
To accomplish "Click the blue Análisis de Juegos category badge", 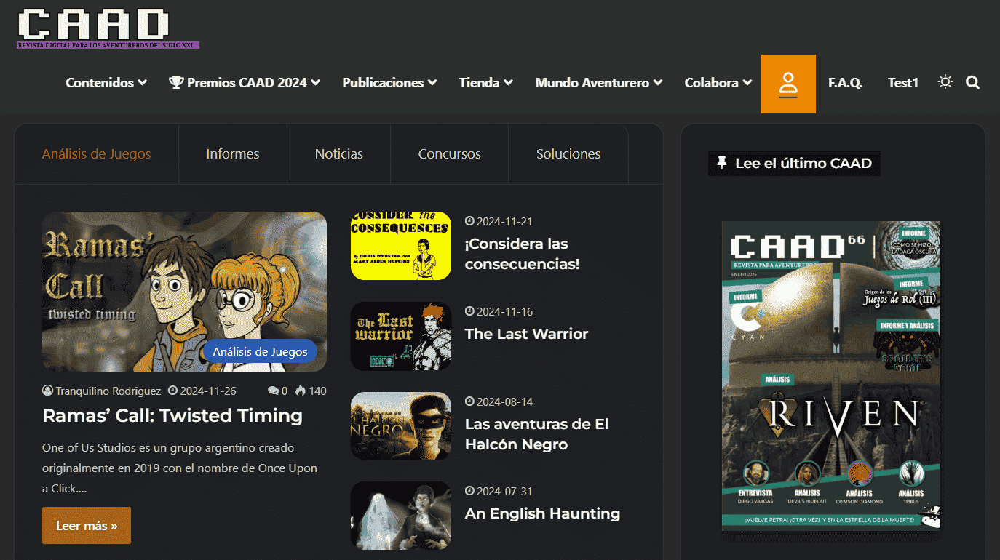I will click(260, 352).
